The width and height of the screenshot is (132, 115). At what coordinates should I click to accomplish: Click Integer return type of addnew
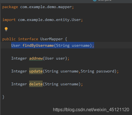tap(19, 58)
